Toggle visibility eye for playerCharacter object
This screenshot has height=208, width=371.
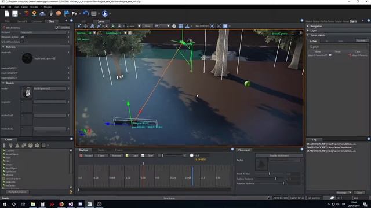click(330, 55)
